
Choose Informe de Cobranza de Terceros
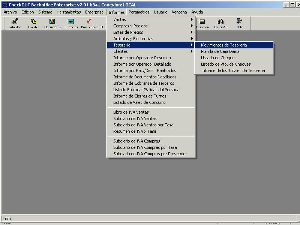click(x=151, y=83)
